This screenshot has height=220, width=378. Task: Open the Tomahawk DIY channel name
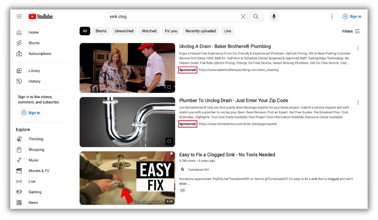(x=198, y=170)
